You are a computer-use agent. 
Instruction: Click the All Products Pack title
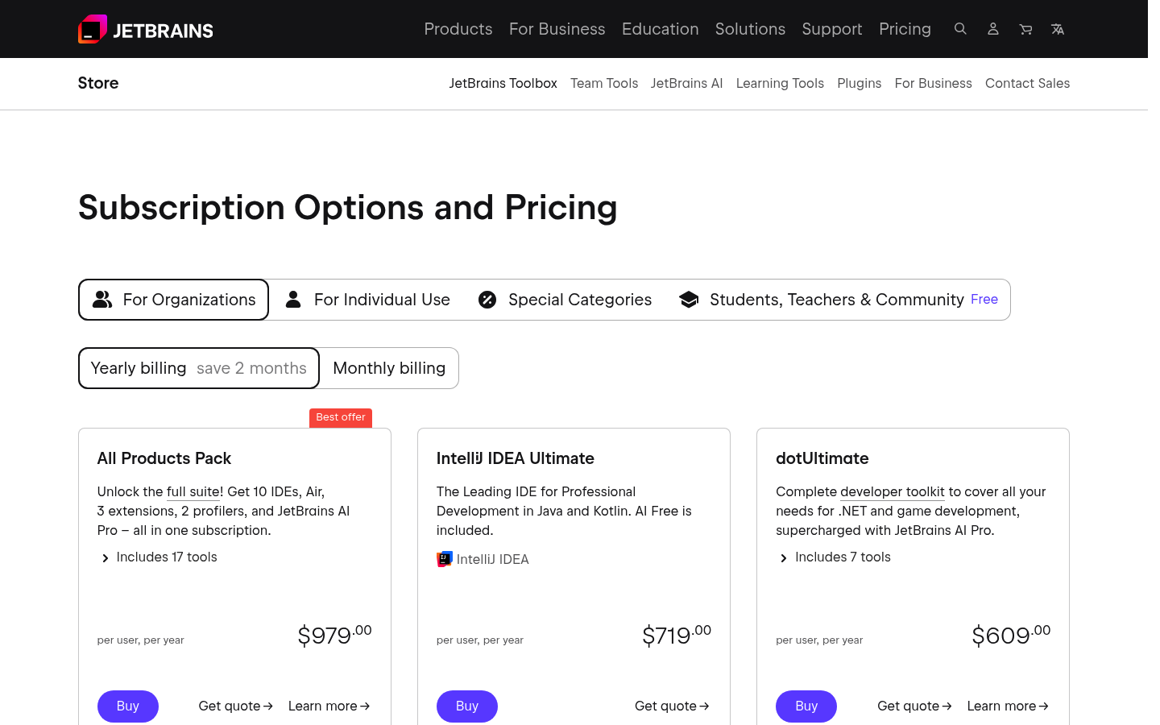[164, 458]
